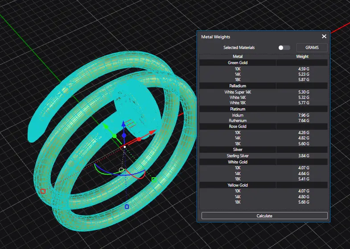Select the White Gold category row

click(x=264, y=162)
